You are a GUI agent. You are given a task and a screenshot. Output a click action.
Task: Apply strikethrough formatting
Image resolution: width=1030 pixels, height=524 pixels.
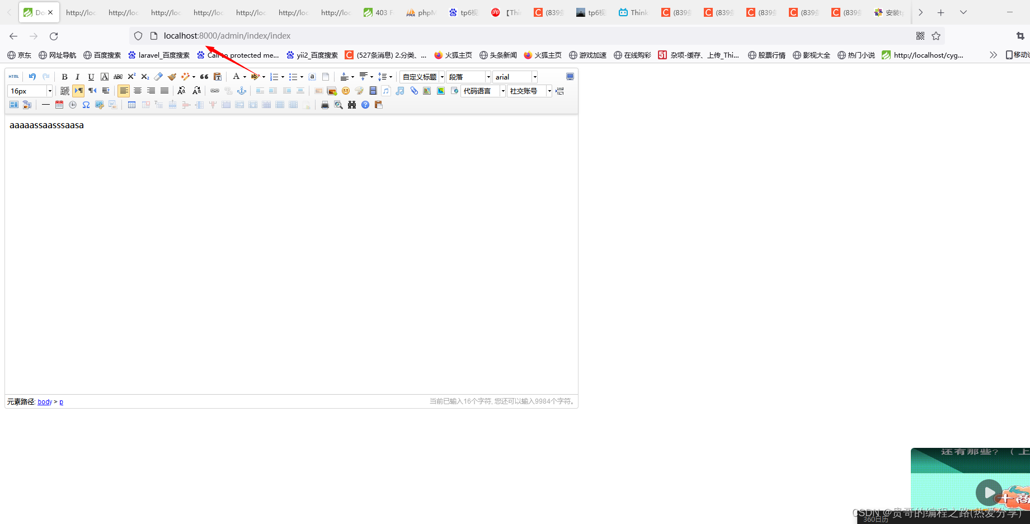click(x=118, y=77)
